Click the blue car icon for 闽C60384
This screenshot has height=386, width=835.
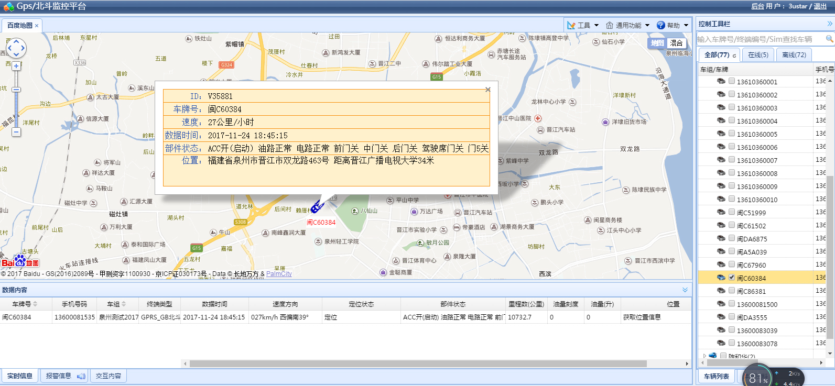point(721,278)
